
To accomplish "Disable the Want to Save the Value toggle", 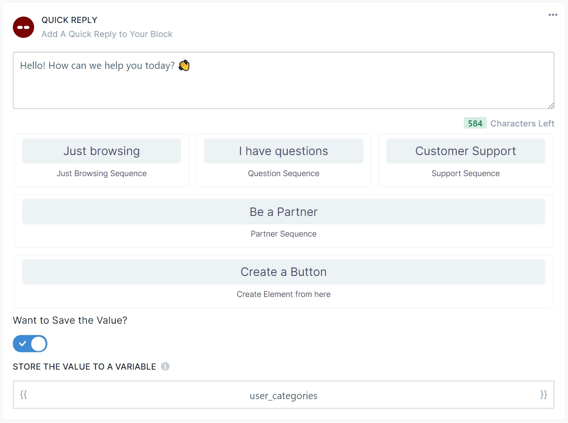I will pos(30,343).
